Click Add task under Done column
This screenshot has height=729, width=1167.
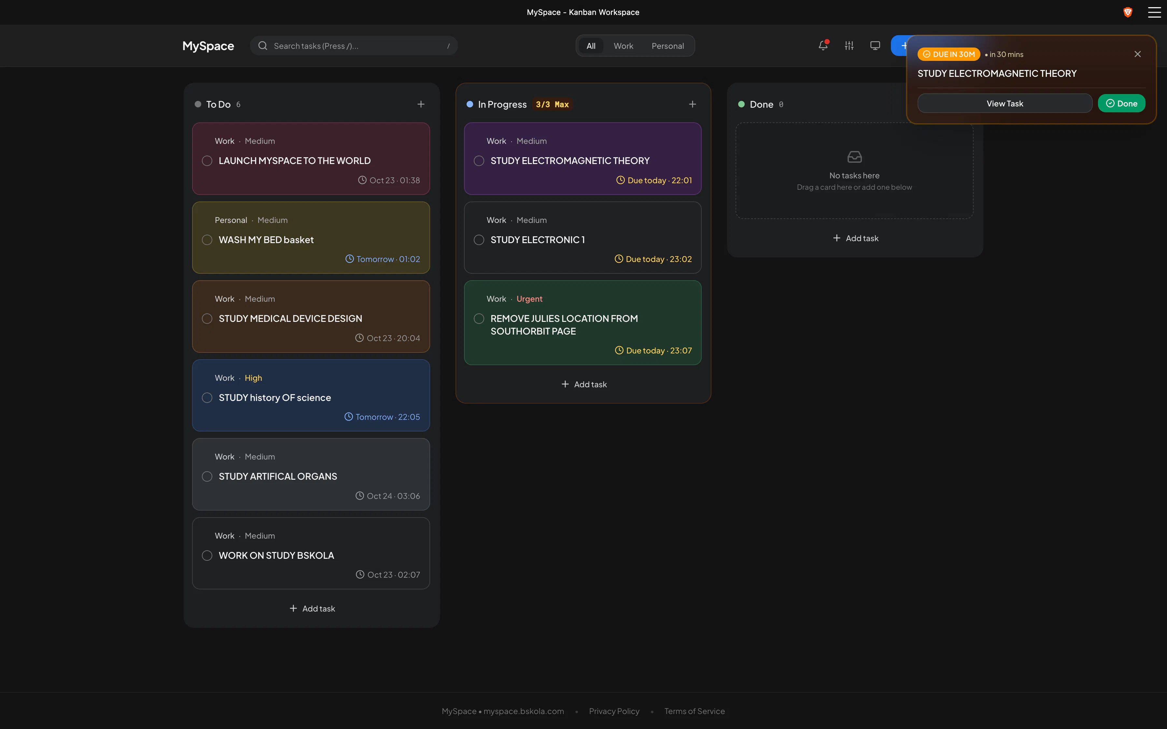click(x=855, y=238)
